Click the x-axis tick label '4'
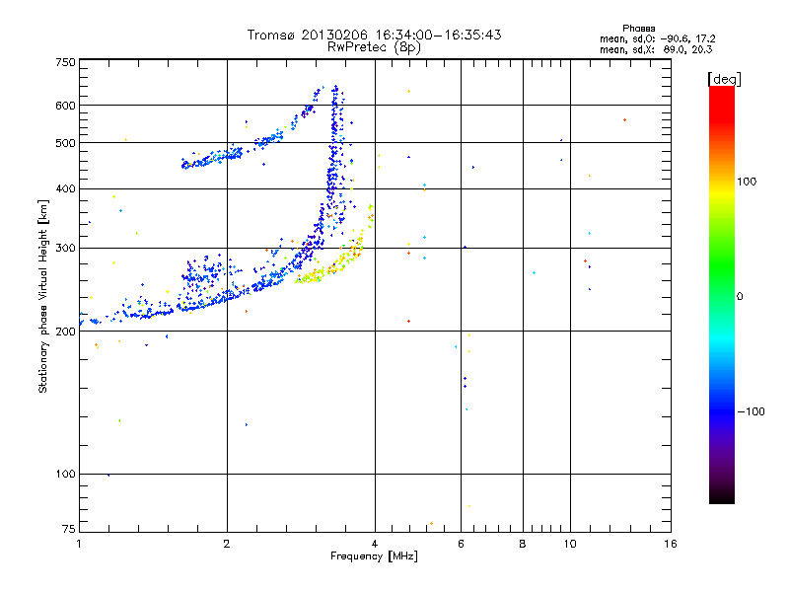 [x=375, y=544]
